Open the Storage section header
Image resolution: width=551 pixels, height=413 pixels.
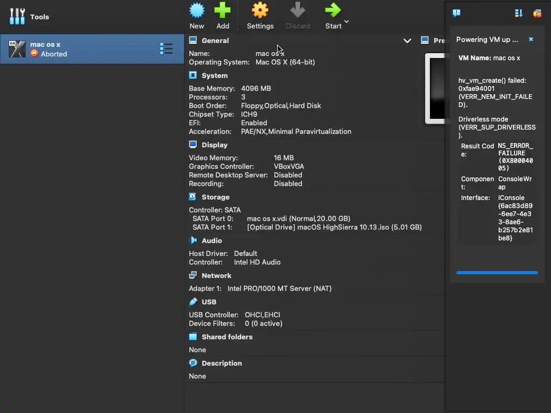pyautogui.click(x=215, y=197)
